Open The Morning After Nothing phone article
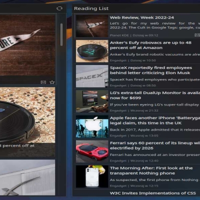The image size is (200, 200). tap(151, 170)
